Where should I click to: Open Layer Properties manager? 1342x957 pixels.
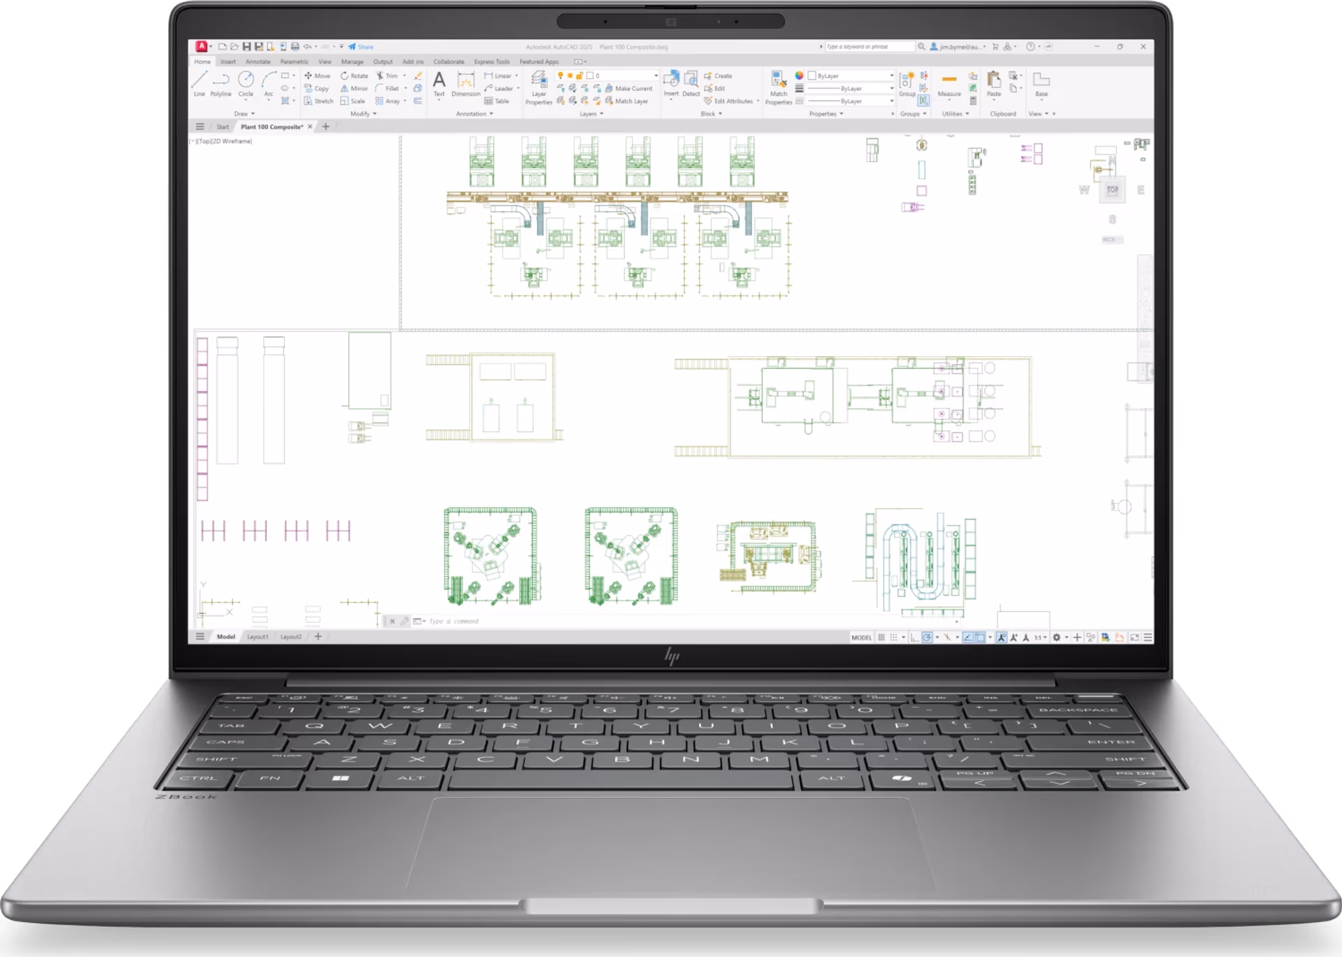pos(538,88)
